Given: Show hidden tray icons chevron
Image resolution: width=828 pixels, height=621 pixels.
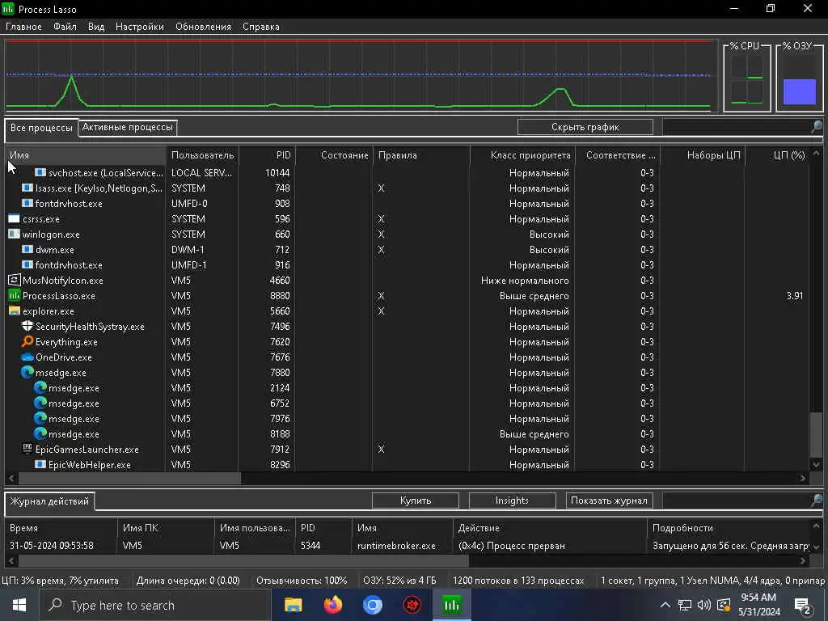Looking at the screenshot, I should tap(665, 605).
